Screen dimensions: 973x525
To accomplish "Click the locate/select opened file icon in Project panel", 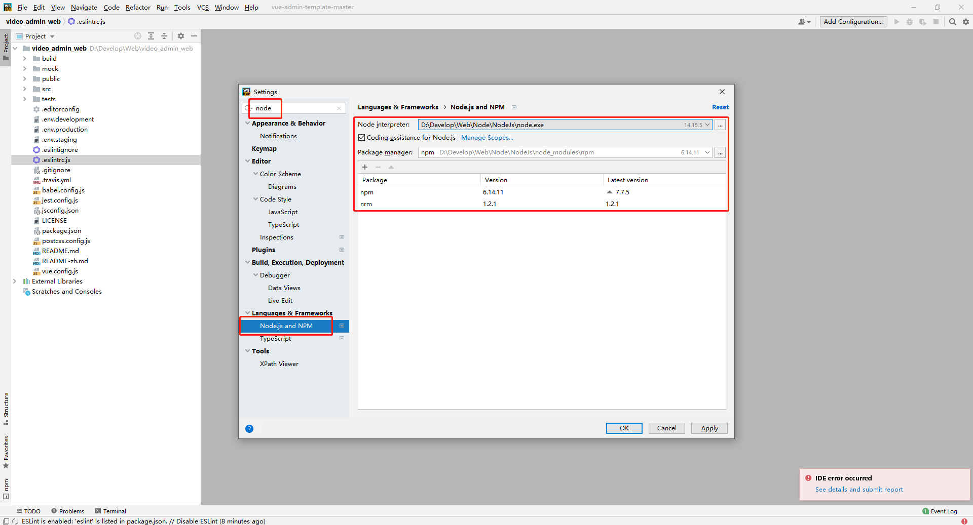I will pos(138,36).
